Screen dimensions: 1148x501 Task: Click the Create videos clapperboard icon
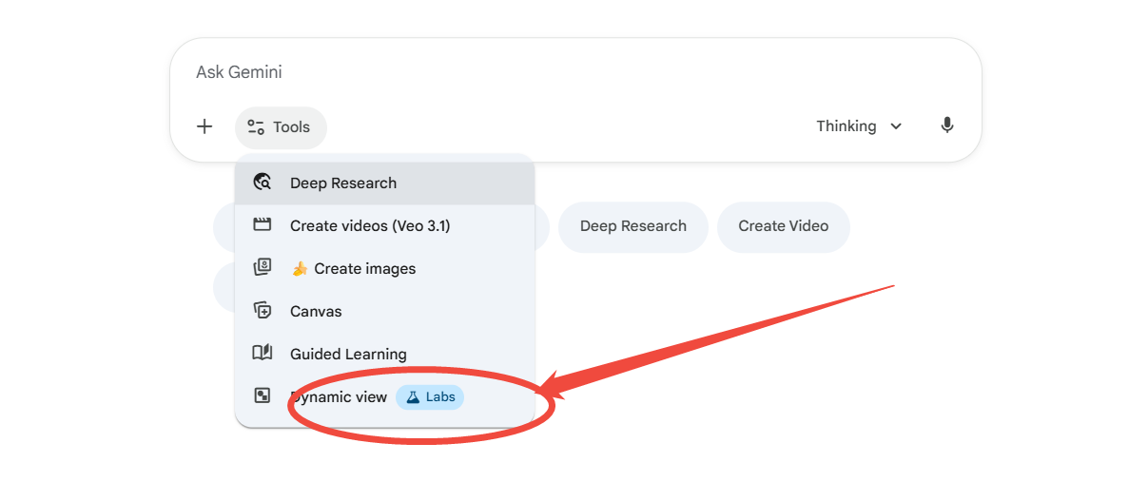click(x=263, y=225)
